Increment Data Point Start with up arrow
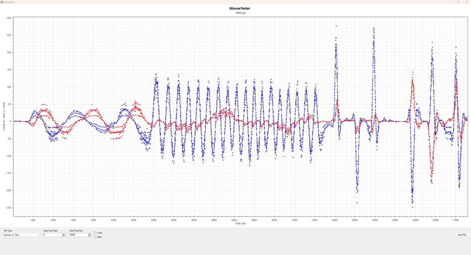The height and width of the screenshot is (255, 471). [64, 234]
